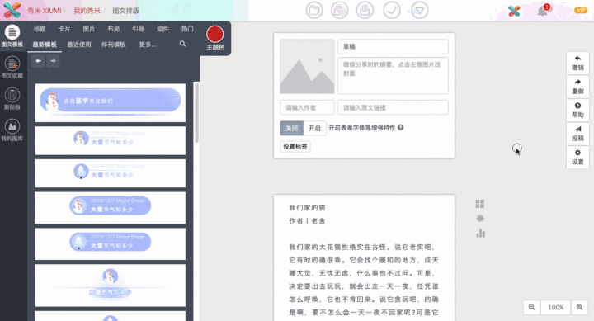Toggle 关闭 for enhanced features

292,128
